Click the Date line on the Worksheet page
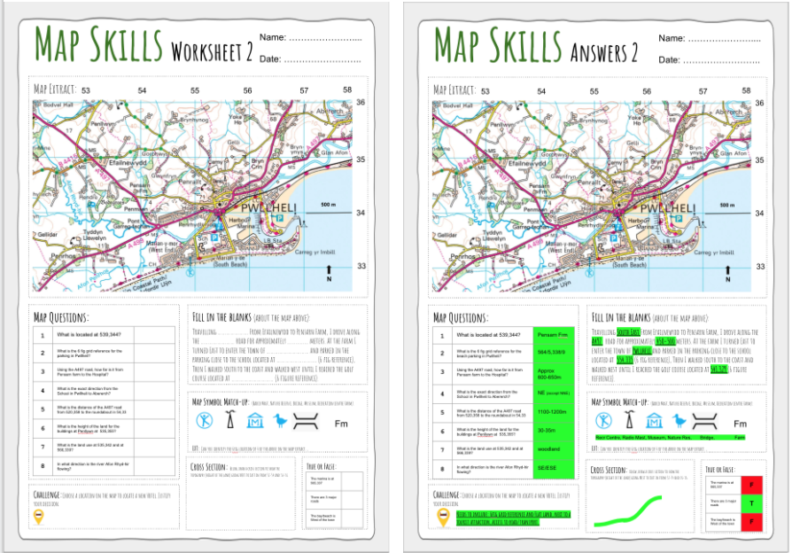 click(x=322, y=60)
